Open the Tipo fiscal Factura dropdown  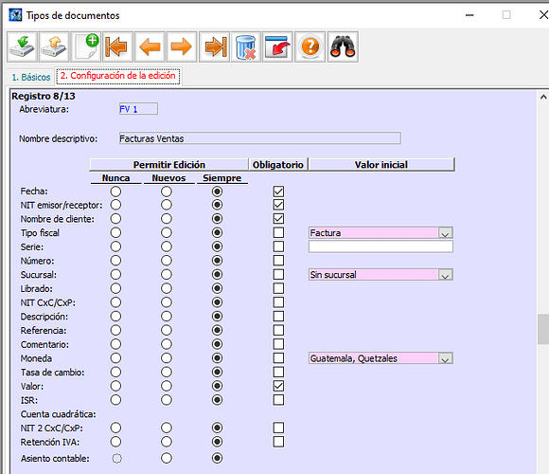[445, 233]
